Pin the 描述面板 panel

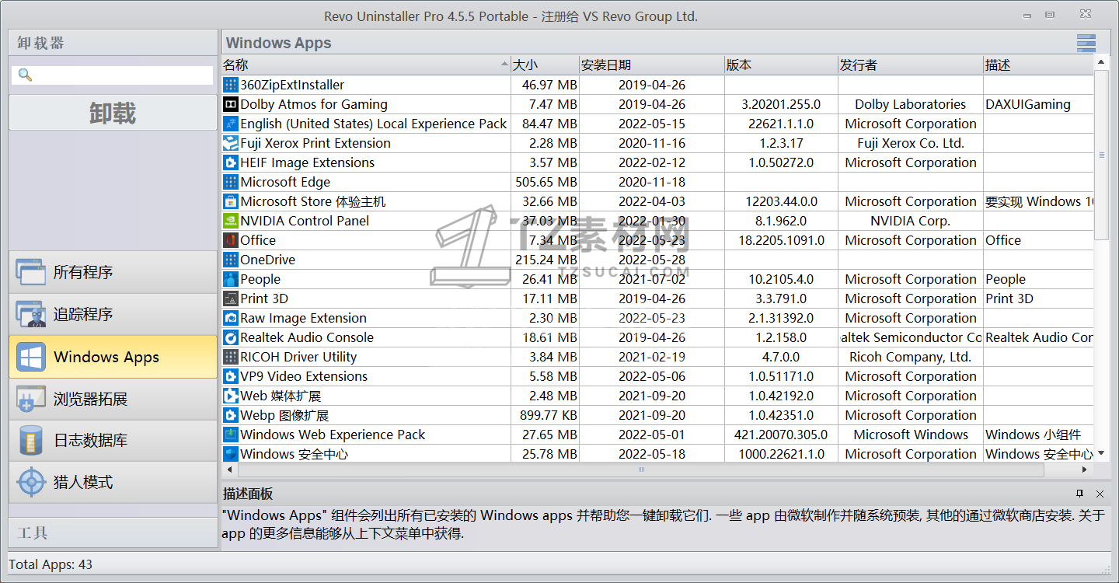(x=1079, y=494)
